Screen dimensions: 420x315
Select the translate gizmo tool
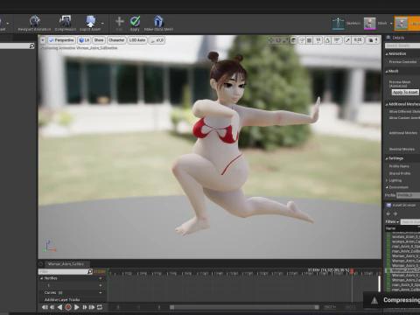(271, 40)
